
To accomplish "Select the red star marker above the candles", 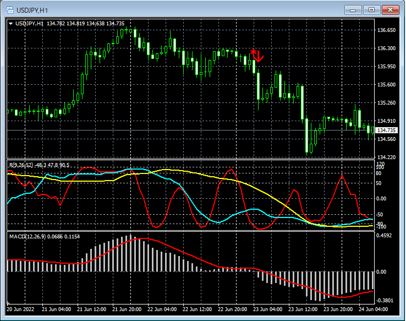I will click(253, 52).
